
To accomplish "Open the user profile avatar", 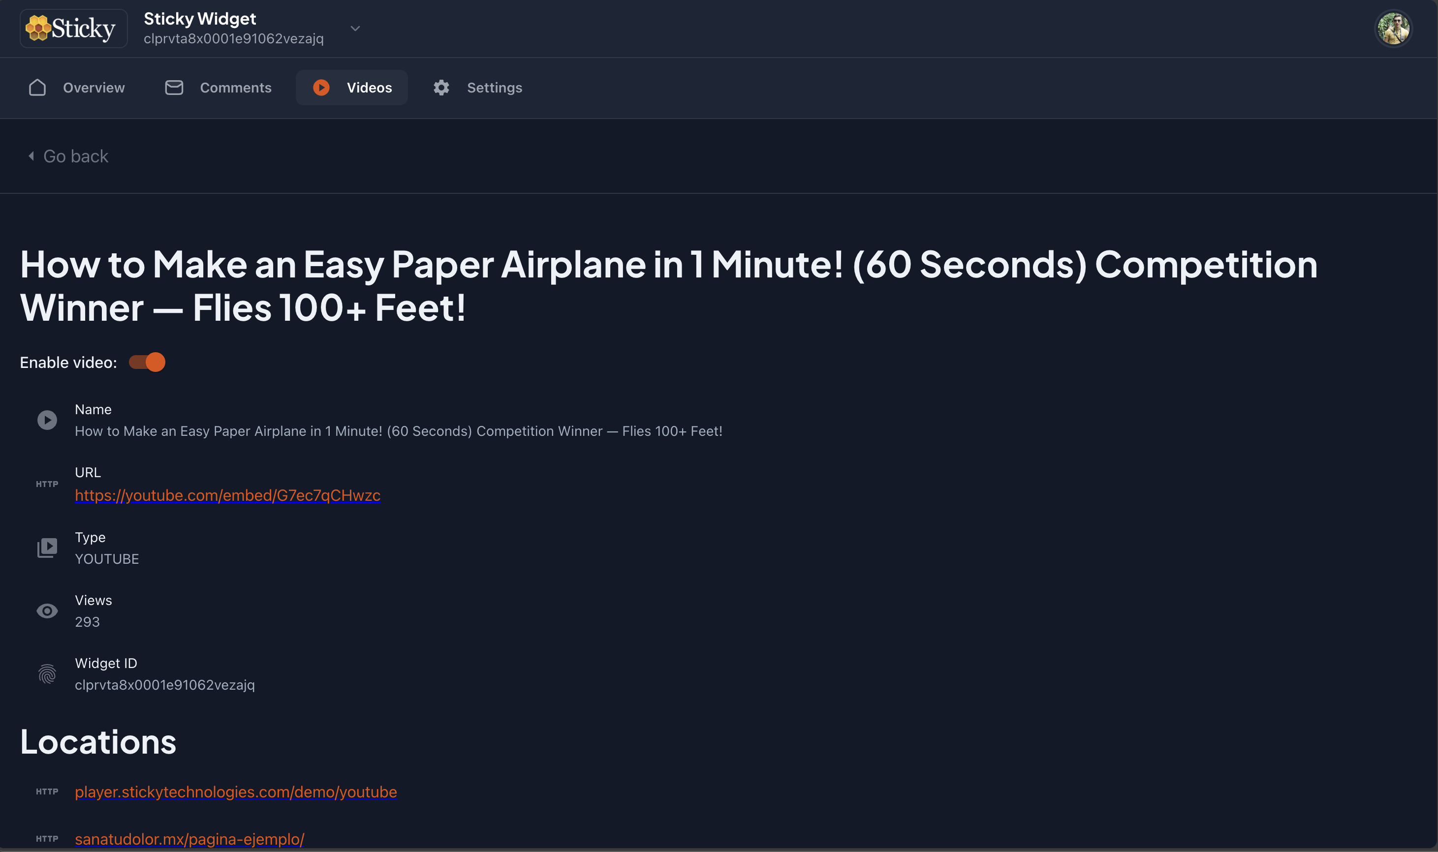I will 1393,28.
